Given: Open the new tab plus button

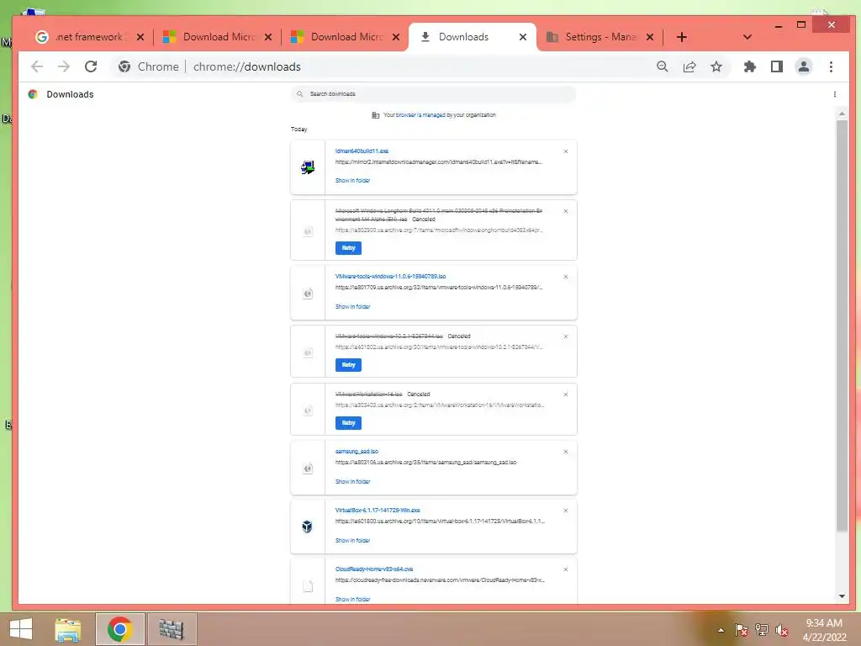Looking at the screenshot, I should pos(681,37).
